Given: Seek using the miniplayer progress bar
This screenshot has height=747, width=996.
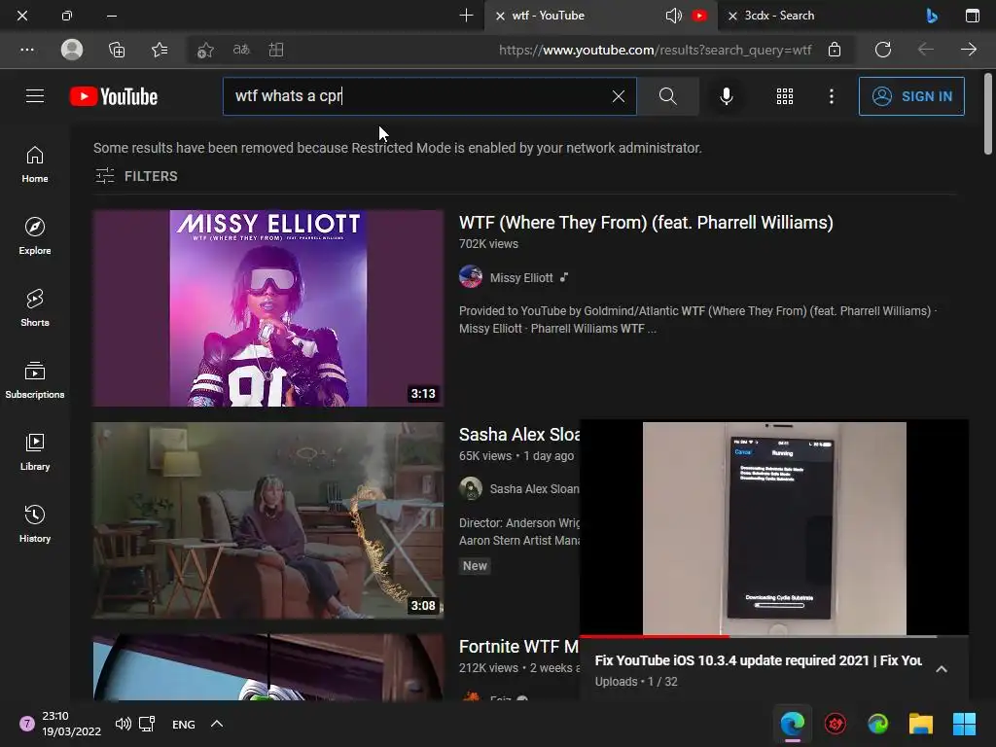Looking at the screenshot, I should point(774,636).
